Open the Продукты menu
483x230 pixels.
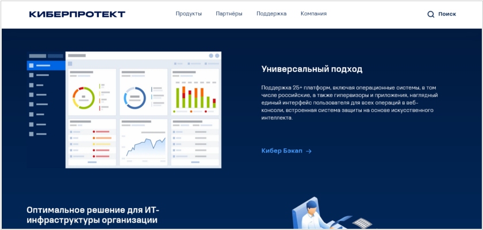(x=189, y=14)
